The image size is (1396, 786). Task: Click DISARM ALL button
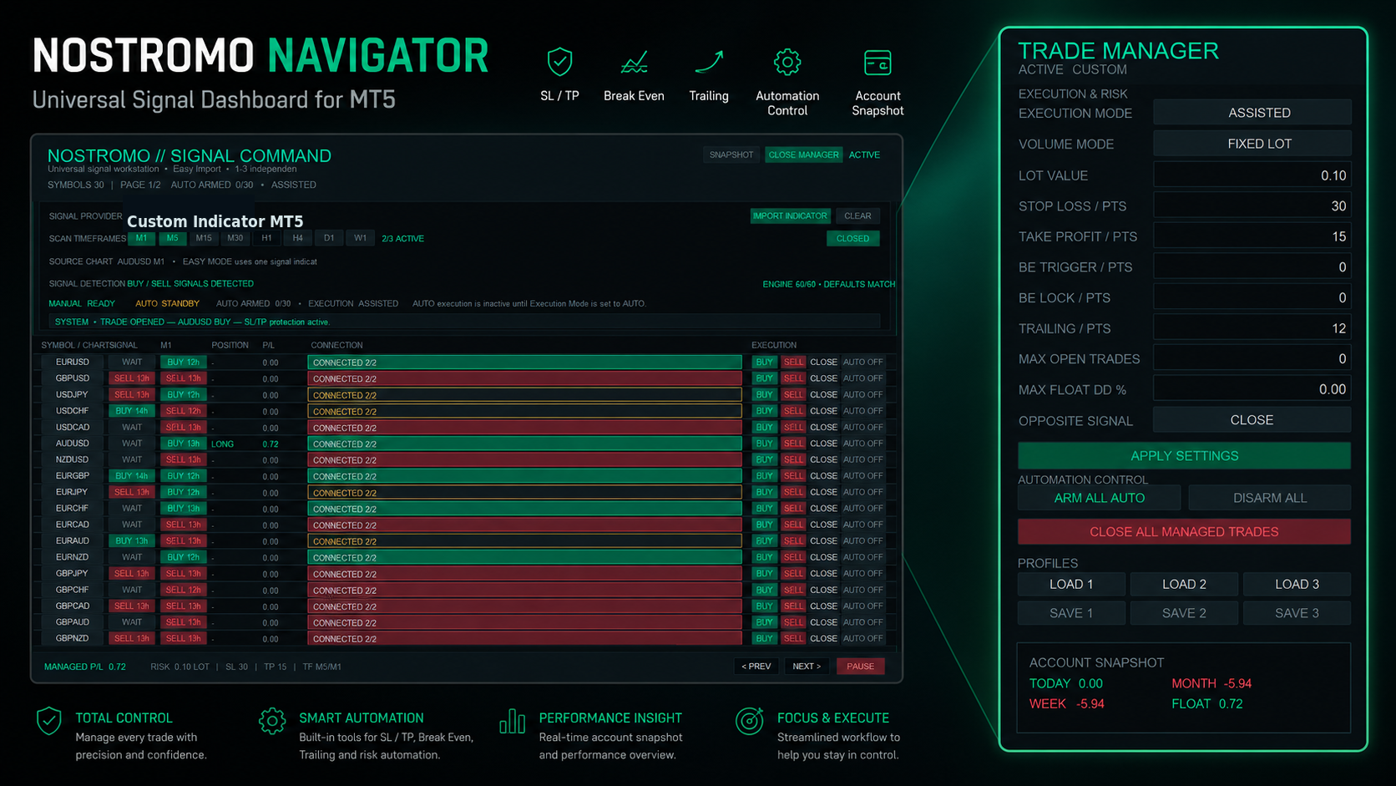pos(1270,498)
